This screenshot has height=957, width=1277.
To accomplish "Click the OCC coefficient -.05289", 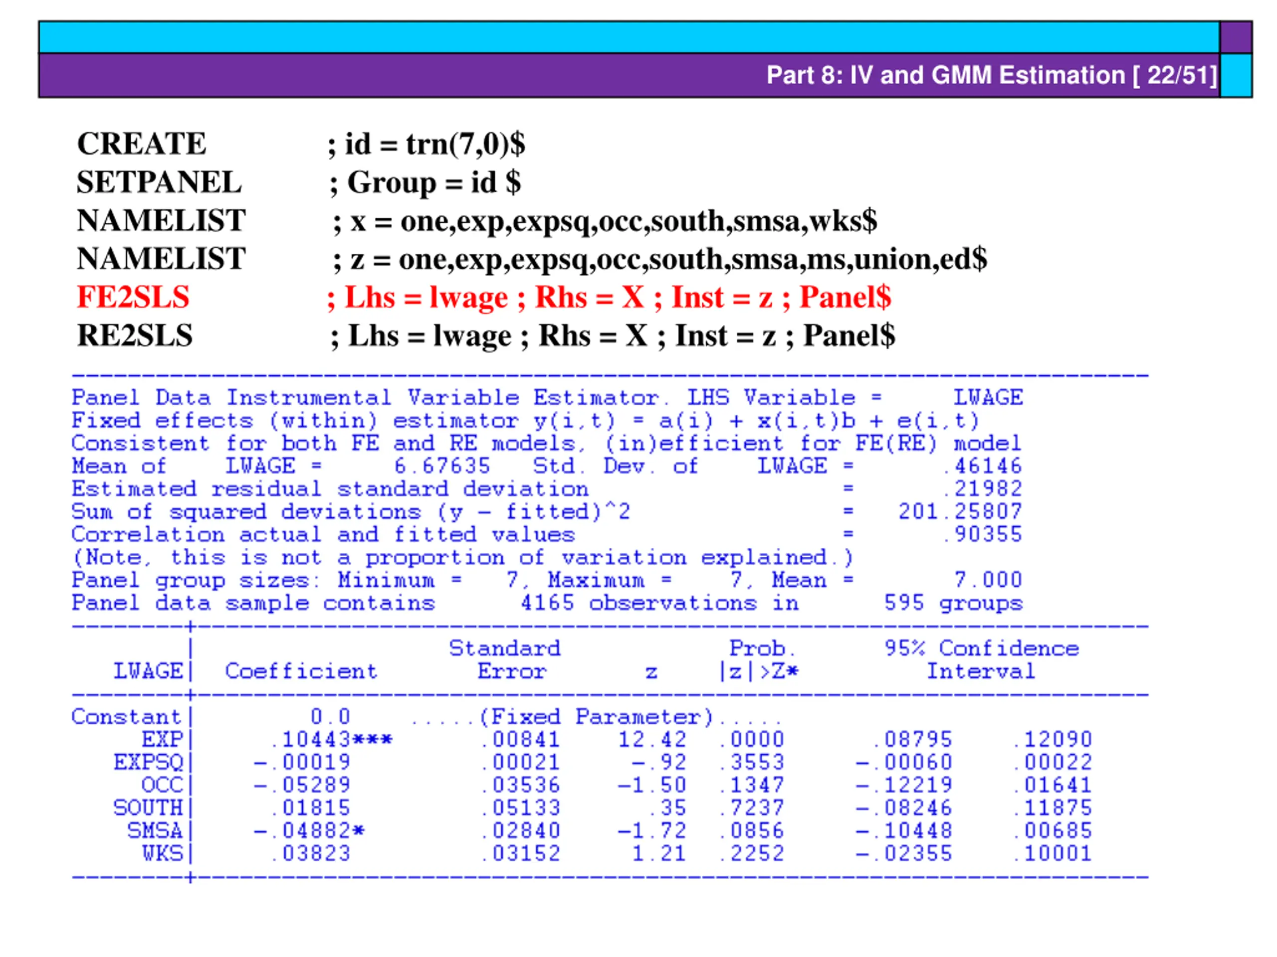I will pyautogui.click(x=302, y=785).
